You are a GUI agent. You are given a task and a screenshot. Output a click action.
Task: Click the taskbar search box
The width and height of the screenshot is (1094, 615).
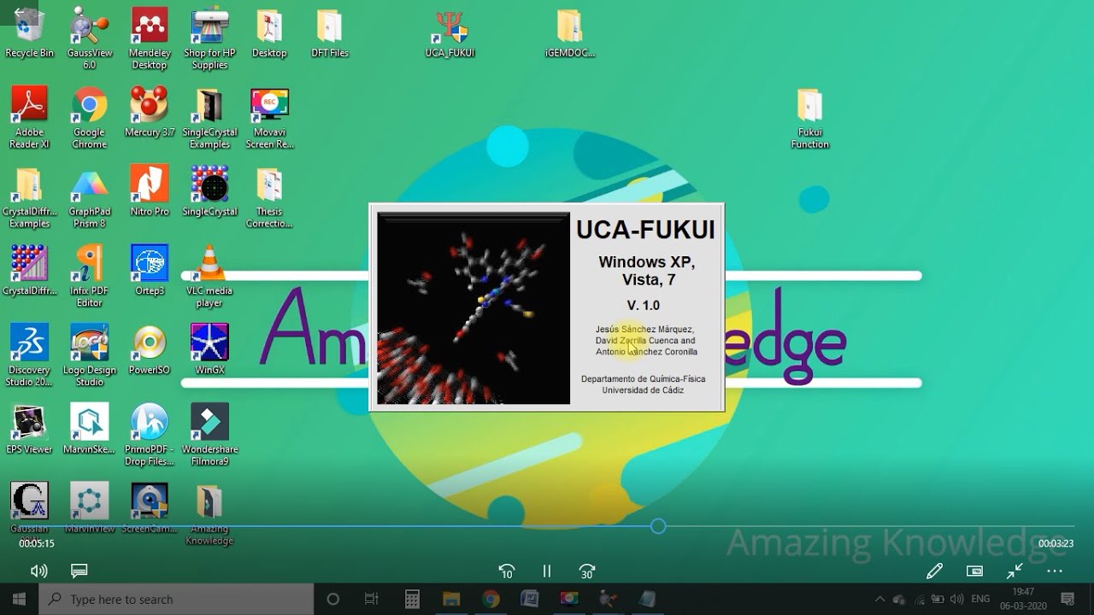[177, 599]
